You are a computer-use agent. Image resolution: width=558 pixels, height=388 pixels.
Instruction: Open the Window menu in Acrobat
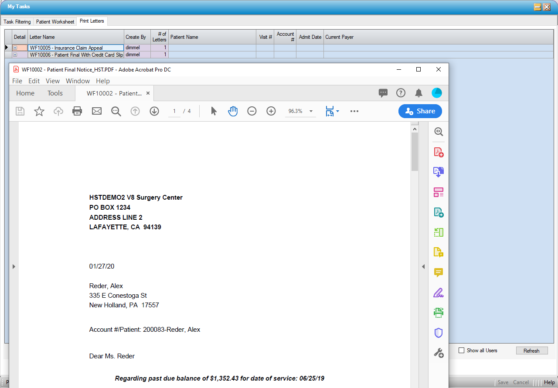(x=78, y=81)
